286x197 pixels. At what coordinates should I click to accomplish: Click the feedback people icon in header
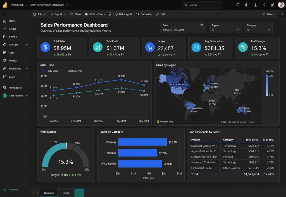pos(272,5)
